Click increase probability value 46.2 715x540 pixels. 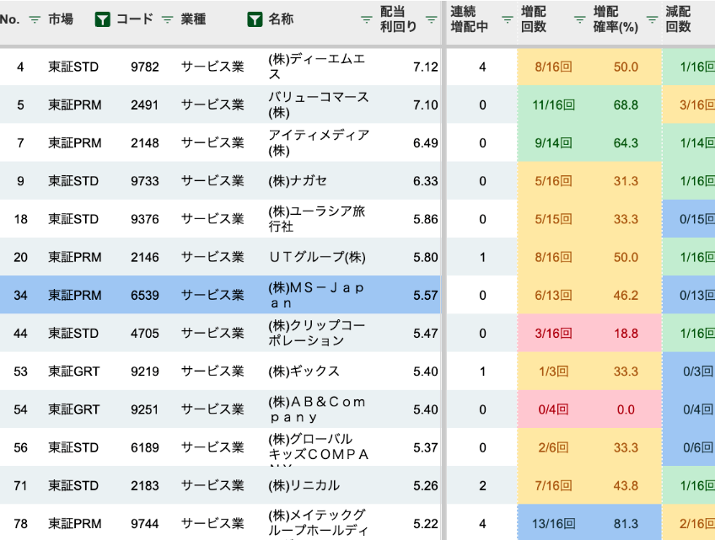pos(626,296)
